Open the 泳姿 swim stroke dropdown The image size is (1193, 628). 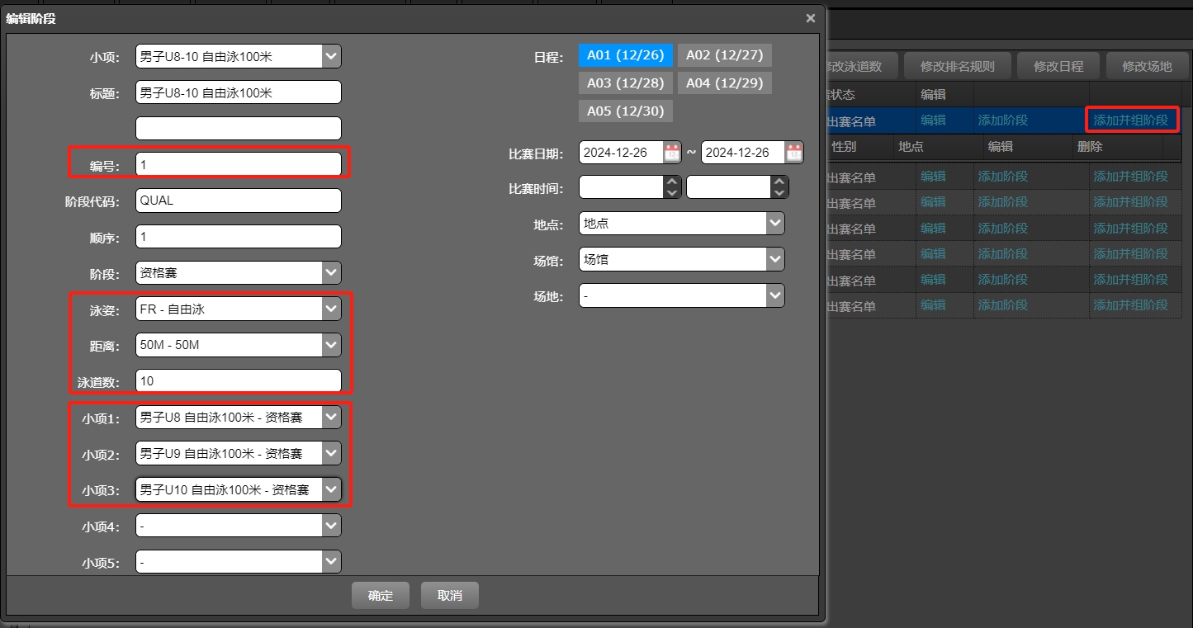point(330,309)
